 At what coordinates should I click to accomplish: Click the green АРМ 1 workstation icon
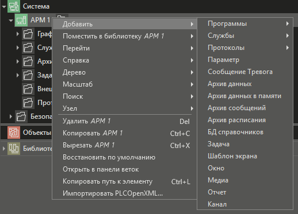tap(21, 20)
